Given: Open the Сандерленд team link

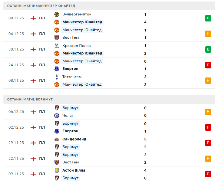Looking at the screenshot, I should pyautogui.click(x=74, y=139).
